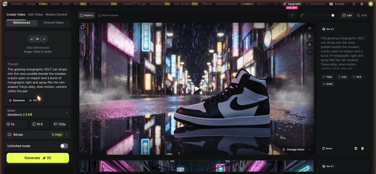Click the Add references drop area
This screenshot has height=174, width=376.
(38, 44)
